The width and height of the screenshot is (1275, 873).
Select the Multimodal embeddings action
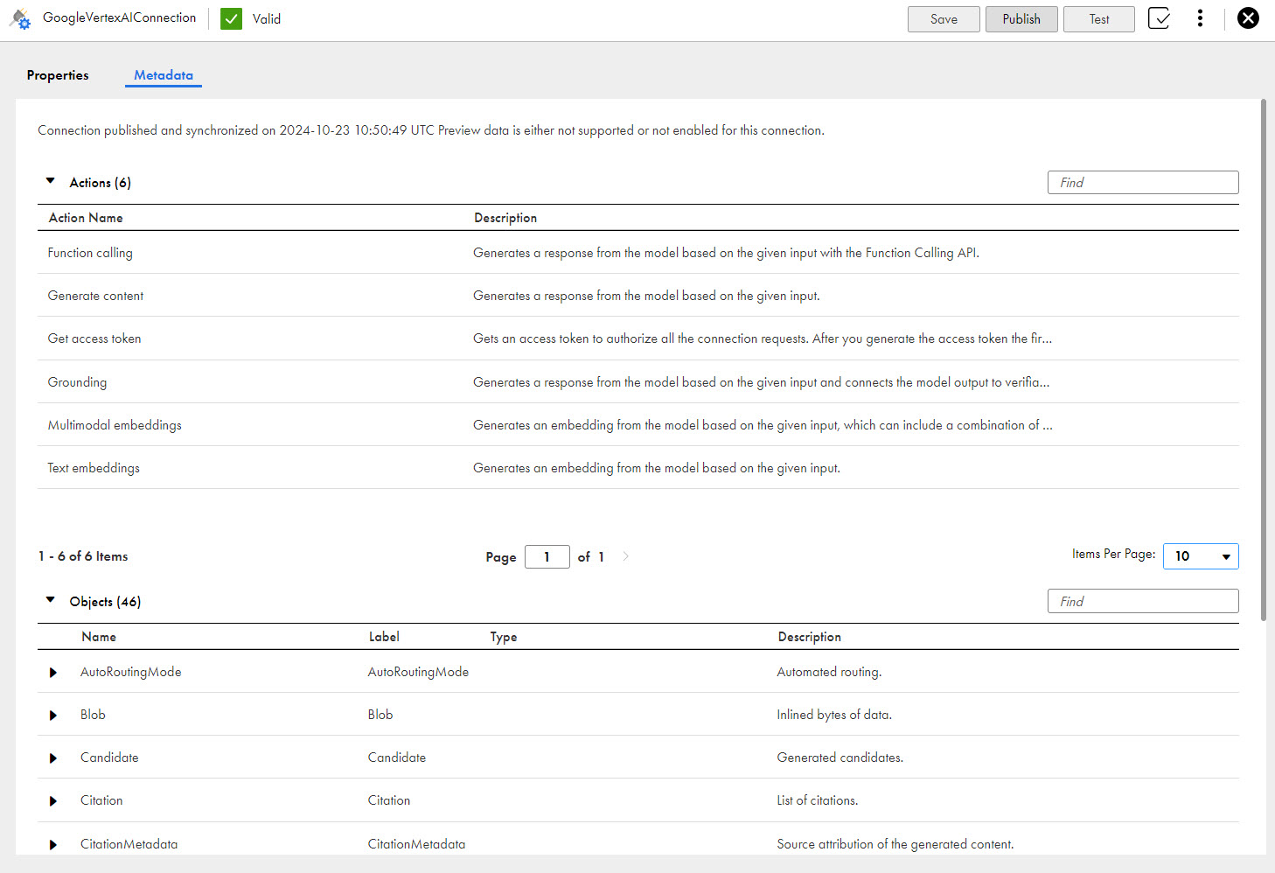tap(115, 425)
